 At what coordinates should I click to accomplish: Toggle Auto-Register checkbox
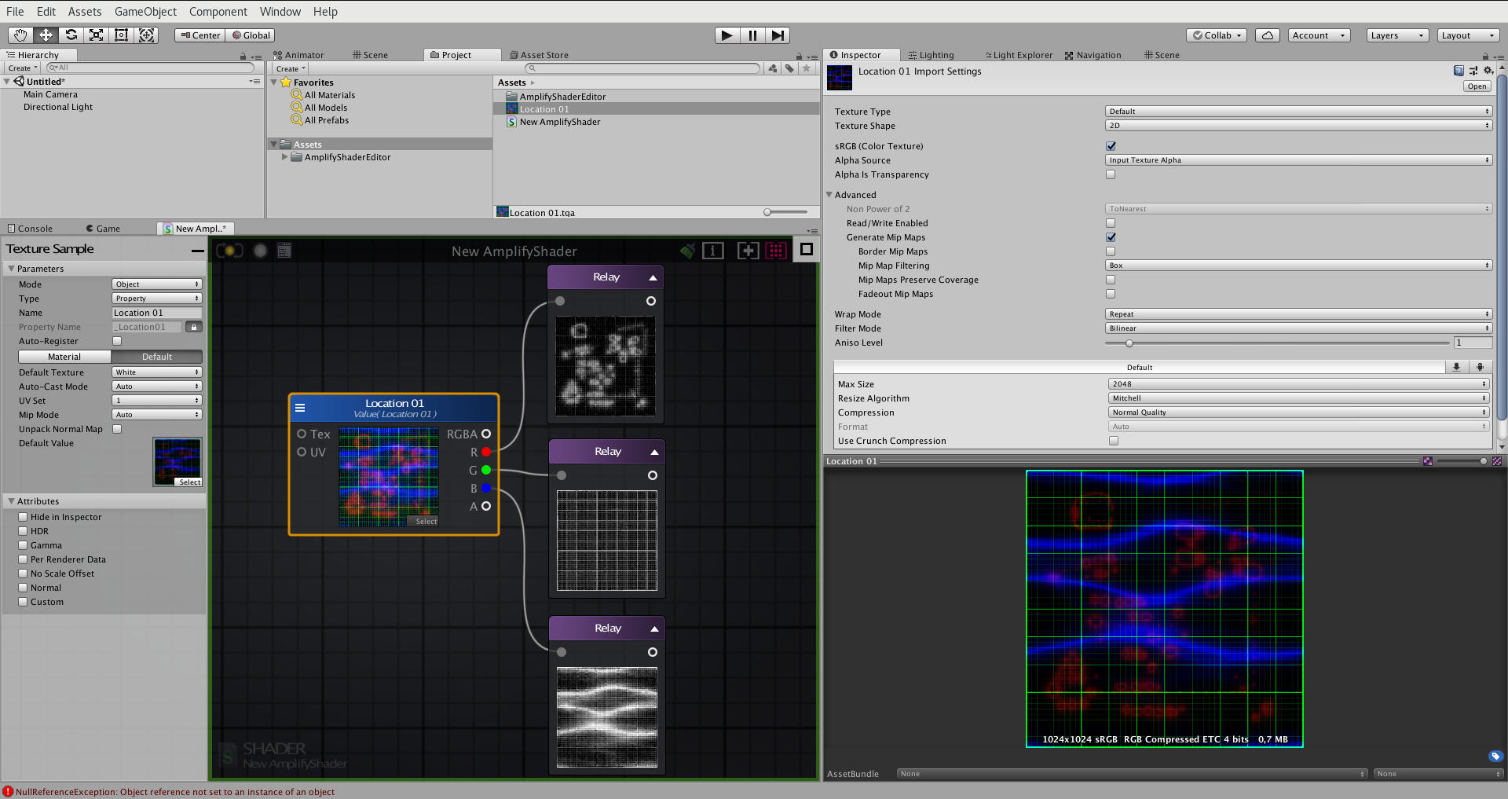point(117,341)
